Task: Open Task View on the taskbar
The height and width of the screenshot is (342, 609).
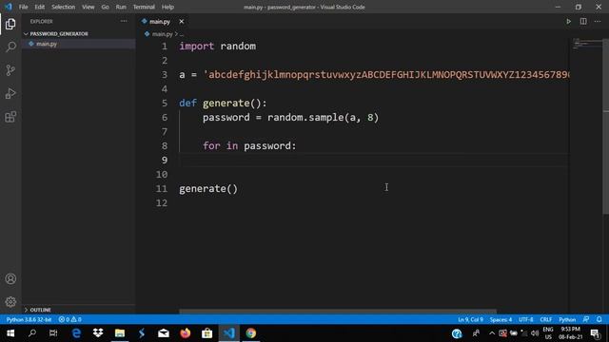Action: pyautogui.click(x=53, y=333)
